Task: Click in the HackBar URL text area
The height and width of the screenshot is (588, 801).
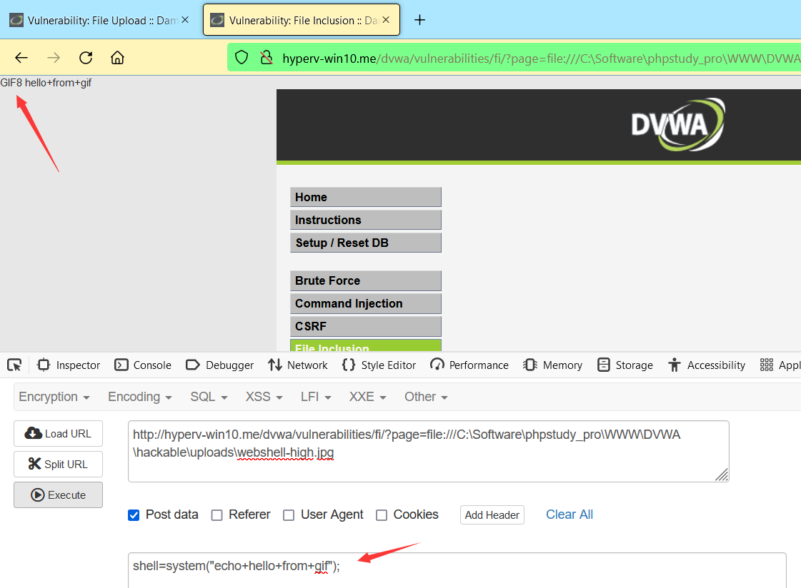Action: click(428, 451)
